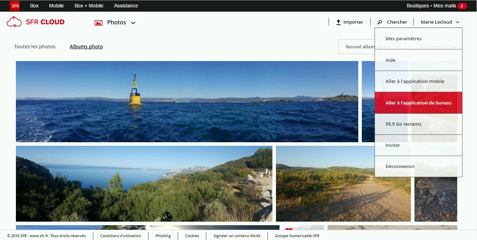This screenshot has height=240, width=477.
Task: Switch to Toutes les photos tab
Action: [35, 47]
